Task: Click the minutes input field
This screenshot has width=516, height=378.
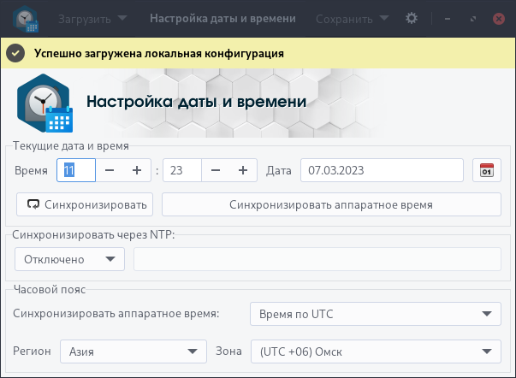Action: click(x=181, y=171)
